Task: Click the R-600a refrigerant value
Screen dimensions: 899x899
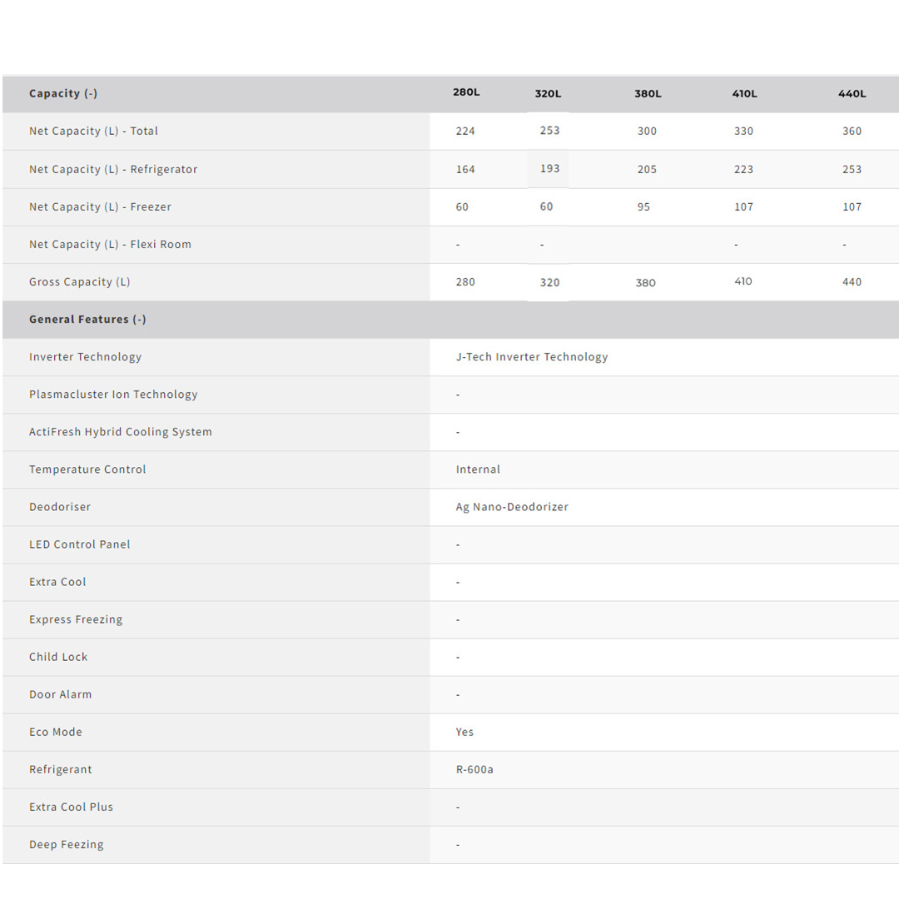Action: tap(474, 770)
